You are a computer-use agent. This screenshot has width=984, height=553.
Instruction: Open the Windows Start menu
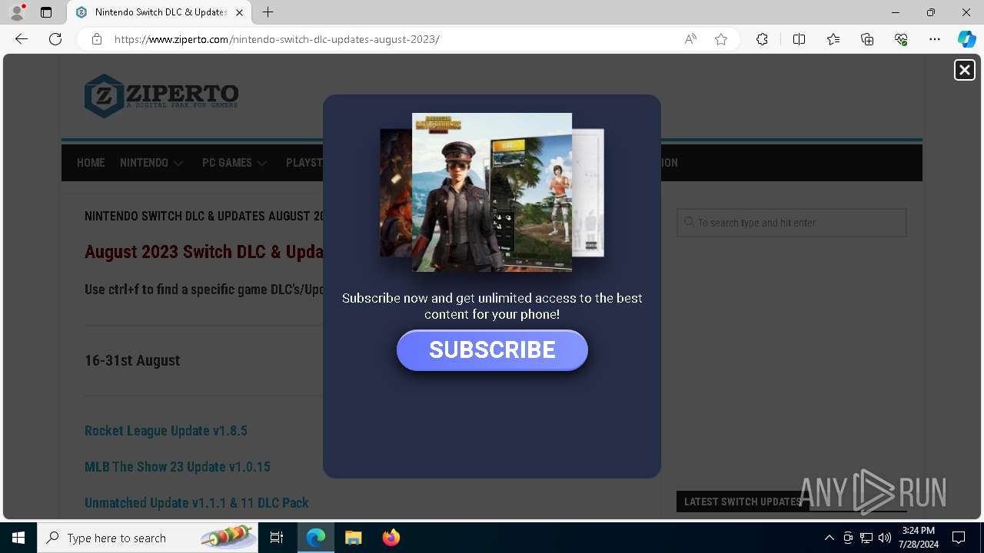coord(18,538)
